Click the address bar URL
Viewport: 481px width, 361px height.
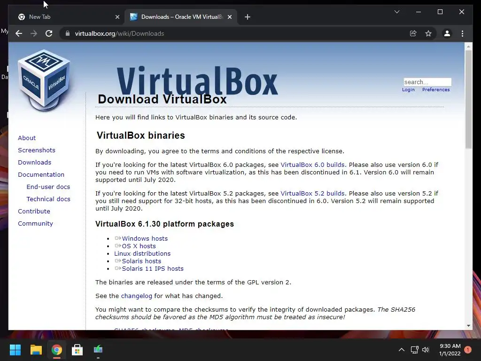coord(119,33)
